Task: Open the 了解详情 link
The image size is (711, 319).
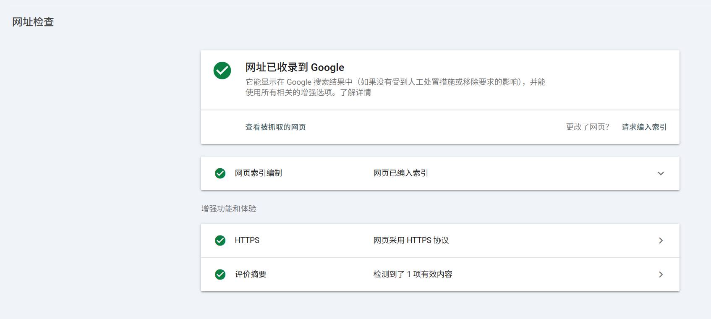Action: (x=355, y=92)
